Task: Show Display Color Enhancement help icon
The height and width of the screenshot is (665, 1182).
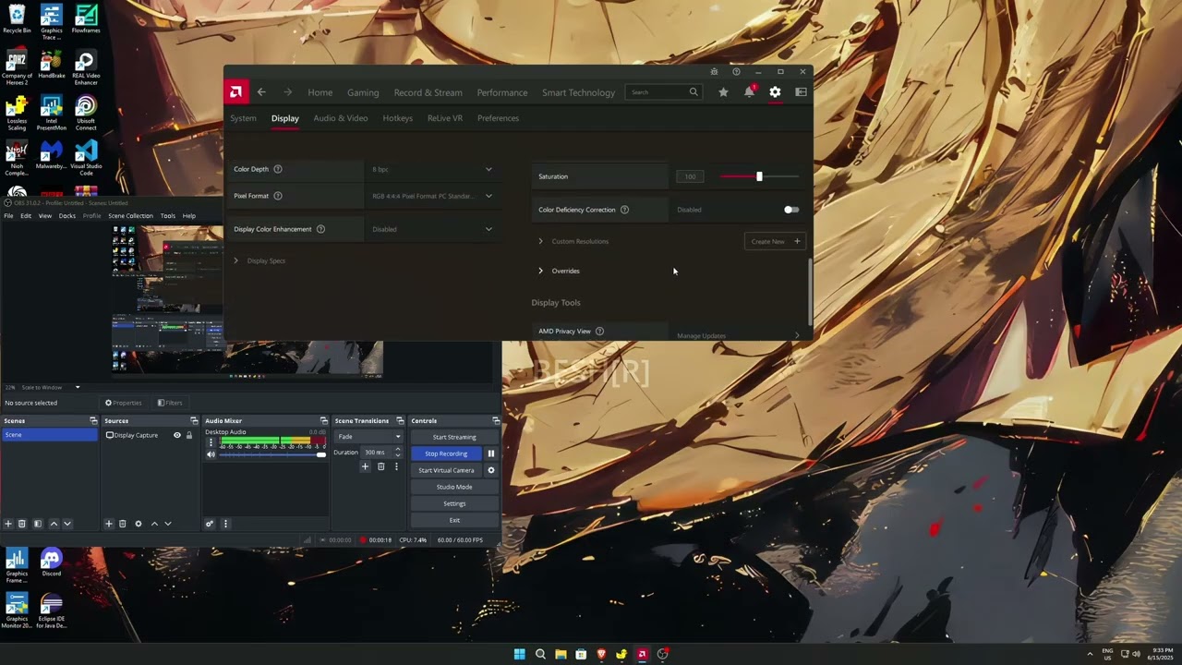Action: click(321, 229)
